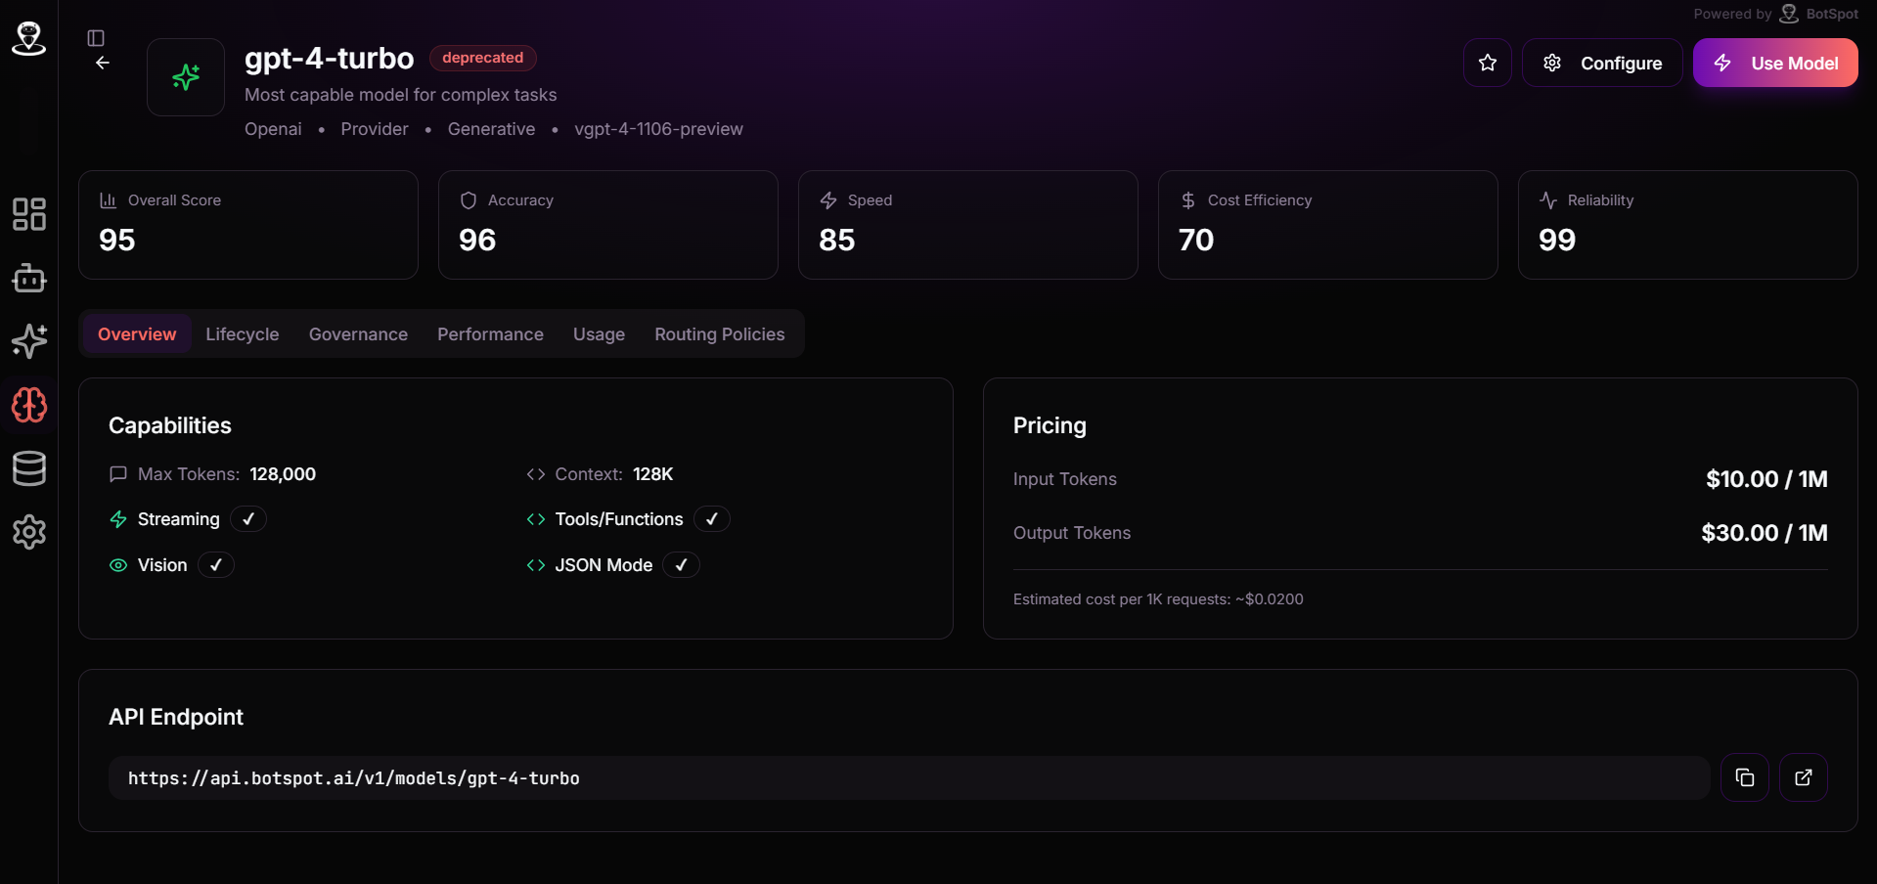The height and width of the screenshot is (884, 1877).
Task: Click the Accuracy shield icon
Action: coord(469,200)
